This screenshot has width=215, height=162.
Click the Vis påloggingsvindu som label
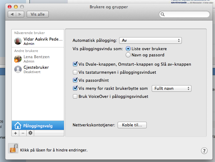(98, 49)
